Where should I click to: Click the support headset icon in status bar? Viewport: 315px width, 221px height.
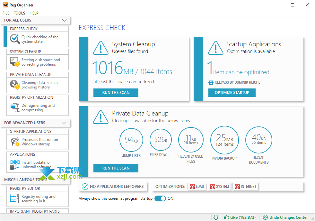(x=216, y=217)
